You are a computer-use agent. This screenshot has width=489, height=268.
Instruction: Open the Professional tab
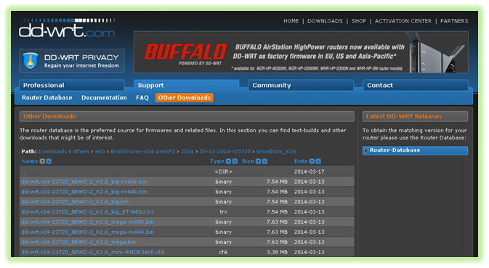[72, 85]
